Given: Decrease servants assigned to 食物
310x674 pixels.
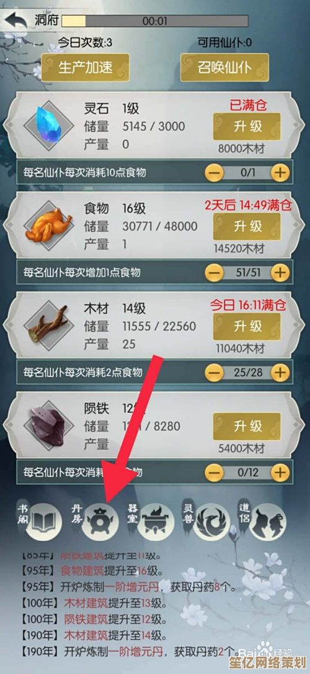Looking at the screenshot, I should pyautogui.click(x=214, y=273).
